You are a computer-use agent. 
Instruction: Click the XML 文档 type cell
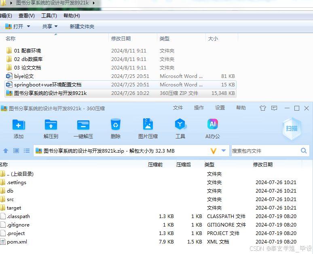click(218, 241)
